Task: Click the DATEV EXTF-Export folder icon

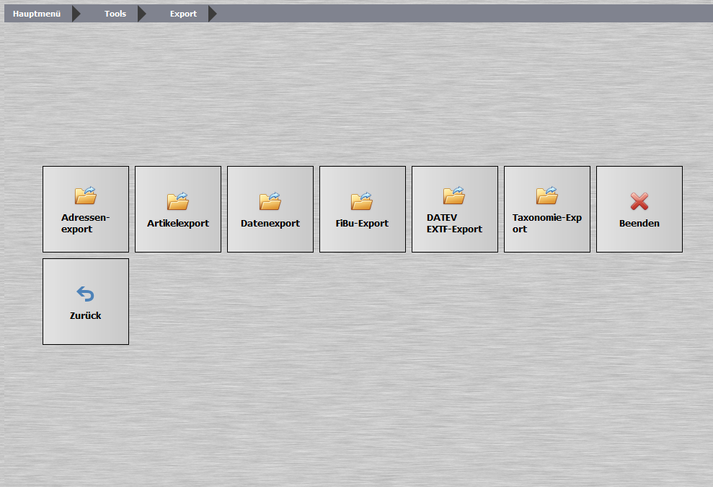Action: click(x=454, y=196)
